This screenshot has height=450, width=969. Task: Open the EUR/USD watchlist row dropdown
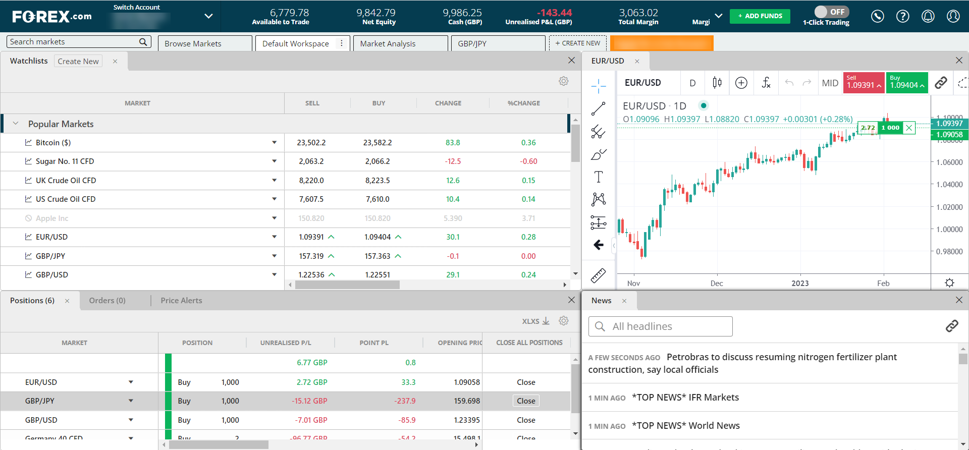pyautogui.click(x=274, y=237)
